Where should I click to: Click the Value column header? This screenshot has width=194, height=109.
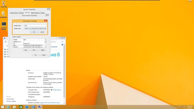34,40
